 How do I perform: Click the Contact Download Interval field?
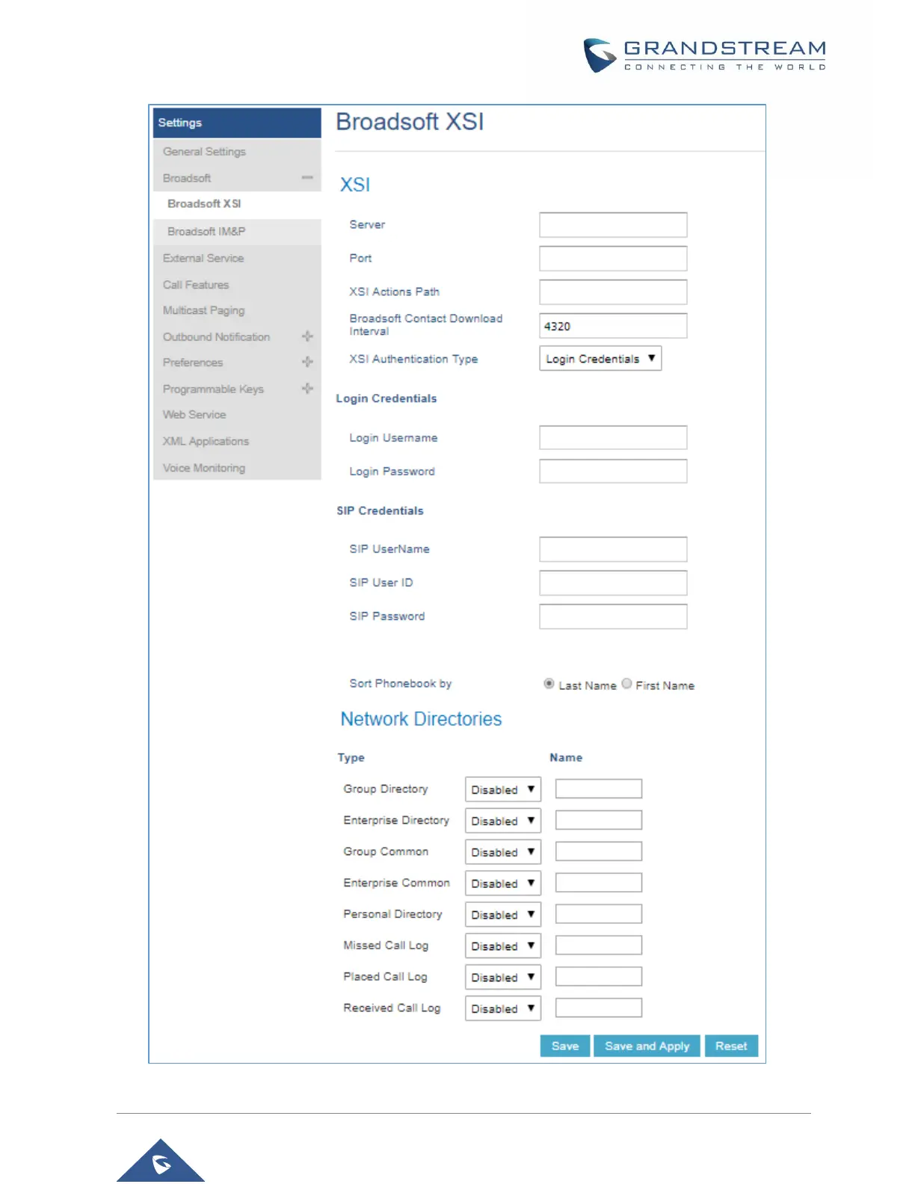(613, 326)
